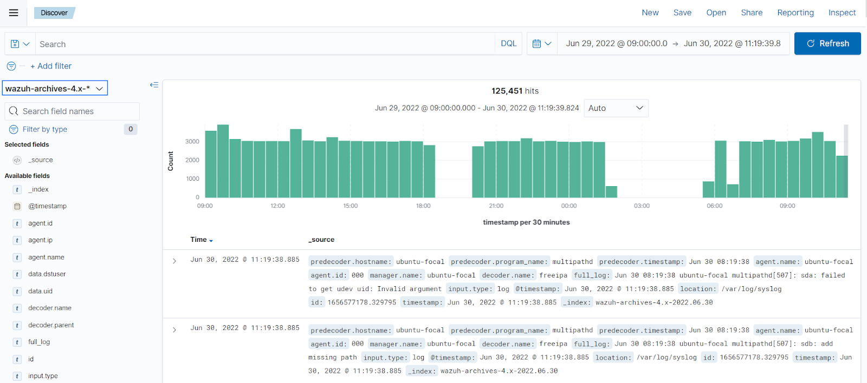Viewport: 867px width, 383px height.
Task: Click the filter options circle icon
Action: click(x=11, y=66)
